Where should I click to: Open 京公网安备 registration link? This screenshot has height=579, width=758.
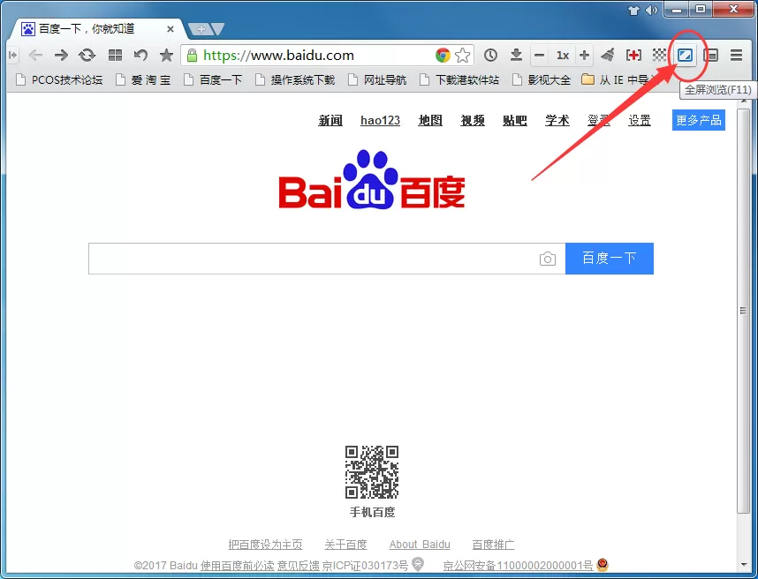tap(518, 565)
